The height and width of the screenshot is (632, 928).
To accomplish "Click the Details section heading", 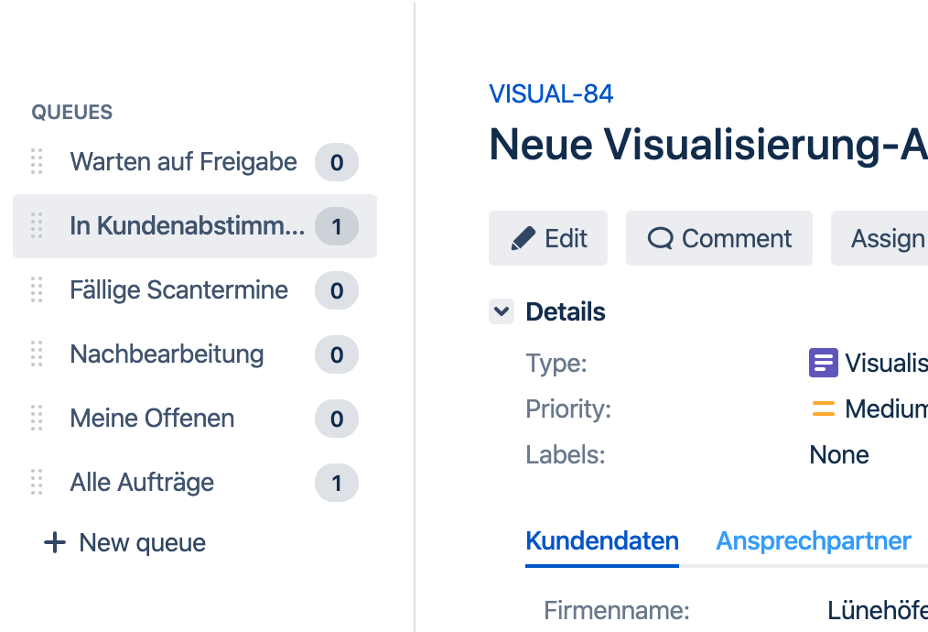I will click(566, 311).
